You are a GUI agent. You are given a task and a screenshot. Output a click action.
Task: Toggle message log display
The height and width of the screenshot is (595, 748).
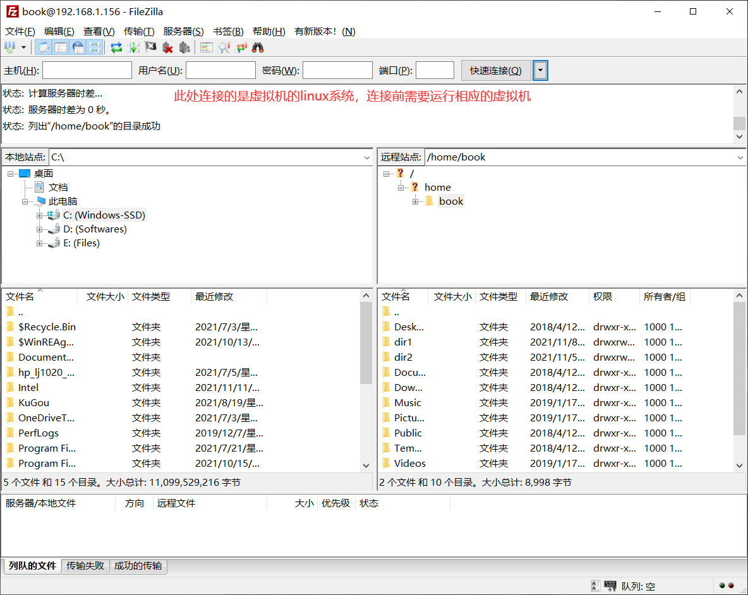44,47
